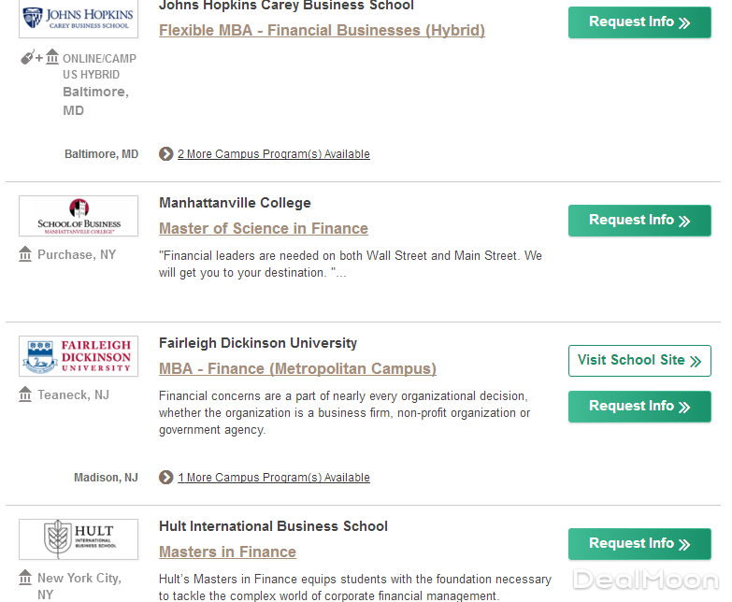Viewport: 732px width, 602px height.
Task: Click campus building icon beside Purchase, NY
Action: 25,254
